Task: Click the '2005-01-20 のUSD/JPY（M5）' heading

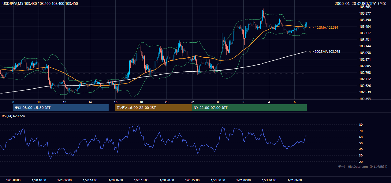Action: [x=361, y=4]
